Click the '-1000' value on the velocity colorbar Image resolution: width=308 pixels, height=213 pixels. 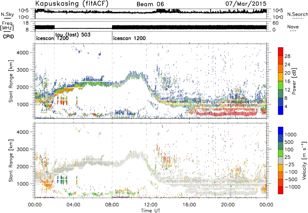293,187
